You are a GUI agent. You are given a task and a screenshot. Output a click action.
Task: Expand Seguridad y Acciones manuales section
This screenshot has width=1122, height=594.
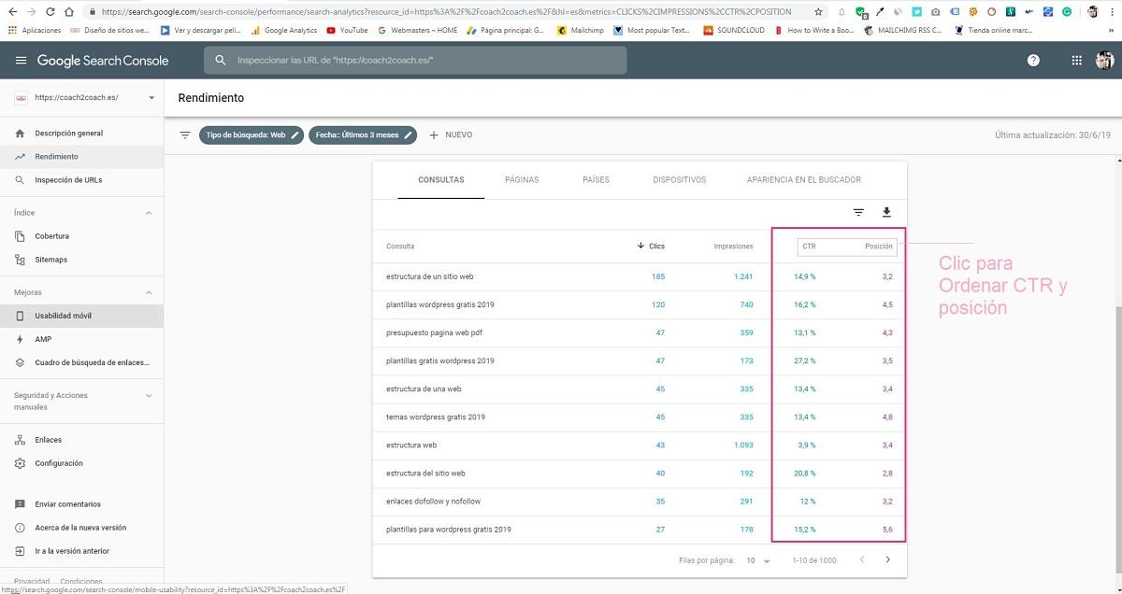[149, 396]
